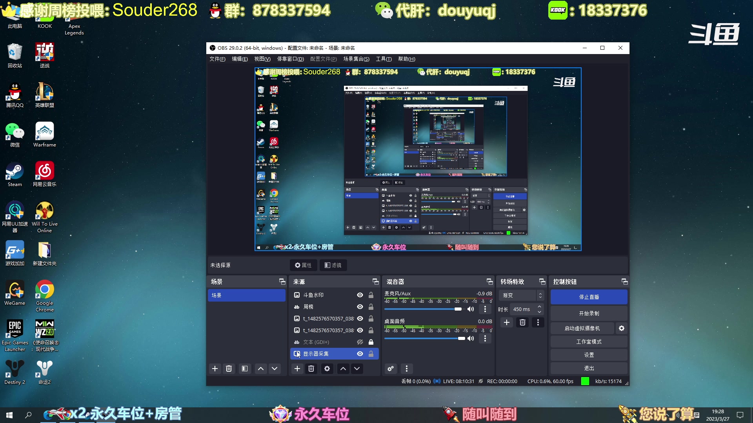Hide first t_1482576570357_038 image source
The image size is (753, 423).
pyautogui.click(x=360, y=318)
